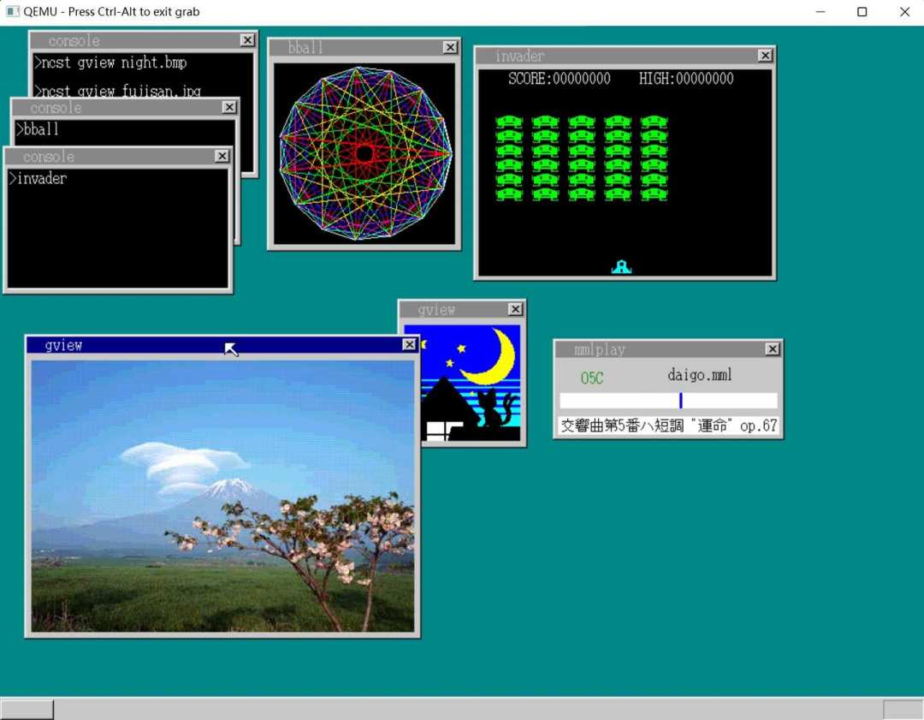Screen dimensions: 924x720
Task: Click the colorful polygon drawing in bball
Action: (364, 153)
